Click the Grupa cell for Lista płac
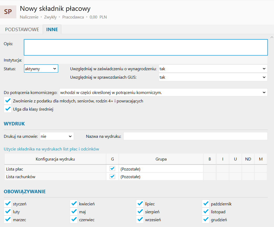274x227 pixels. coord(161,169)
